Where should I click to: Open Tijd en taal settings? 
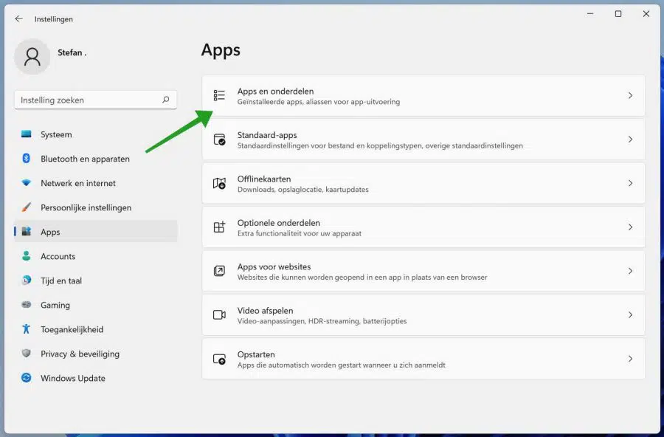(x=96, y=281)
